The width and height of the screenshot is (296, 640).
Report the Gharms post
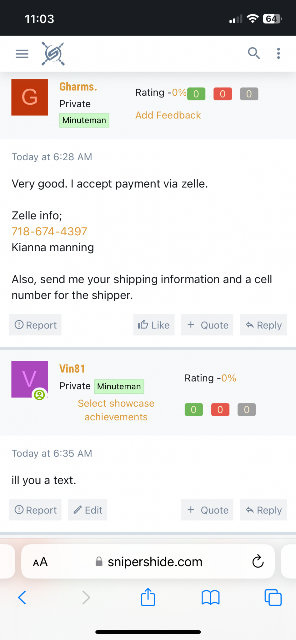(x=35, y=325)
